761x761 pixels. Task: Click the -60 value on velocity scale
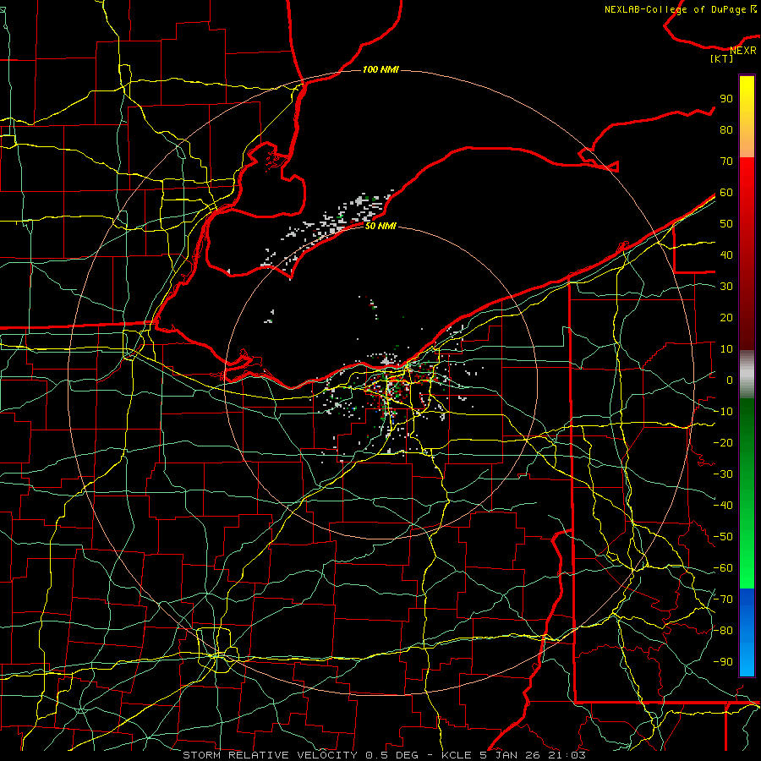(x=723, y=568)
